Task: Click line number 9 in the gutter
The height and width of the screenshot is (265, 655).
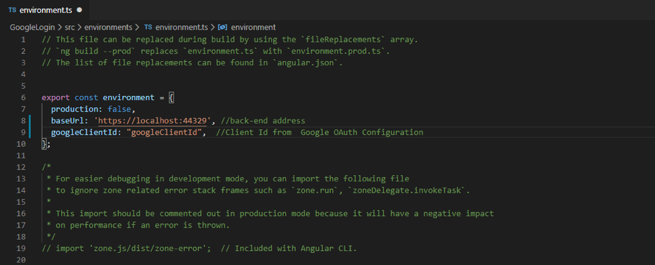Action: point(23,133)
